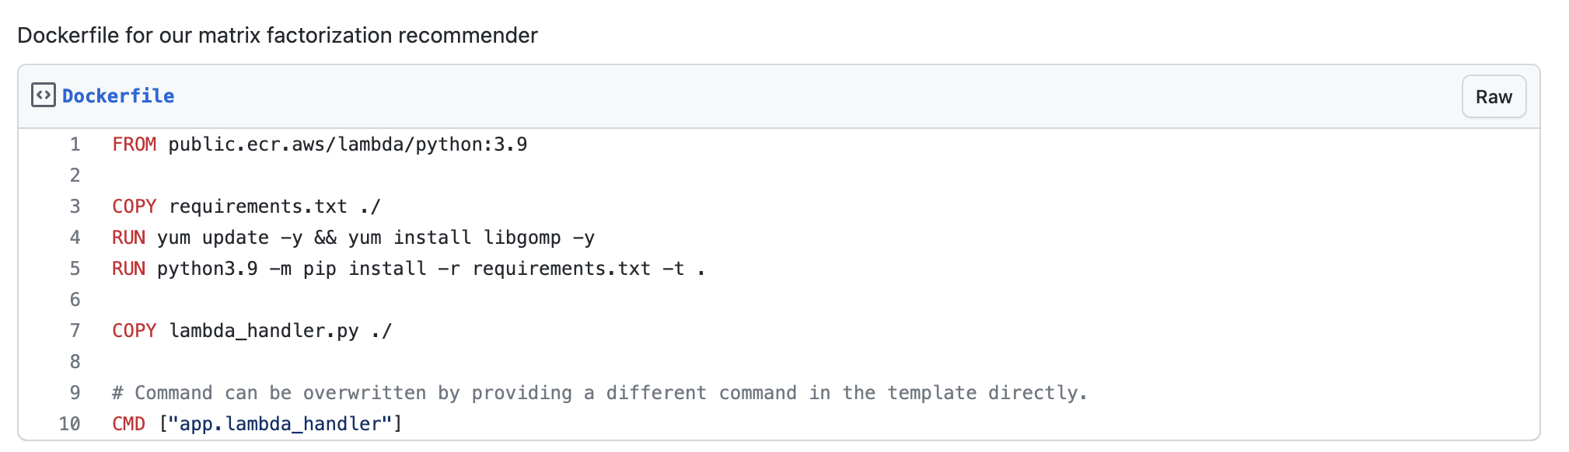Select line number 7 in the gutter
This screenshot has height=452, width=1569.
coord(74,330)
